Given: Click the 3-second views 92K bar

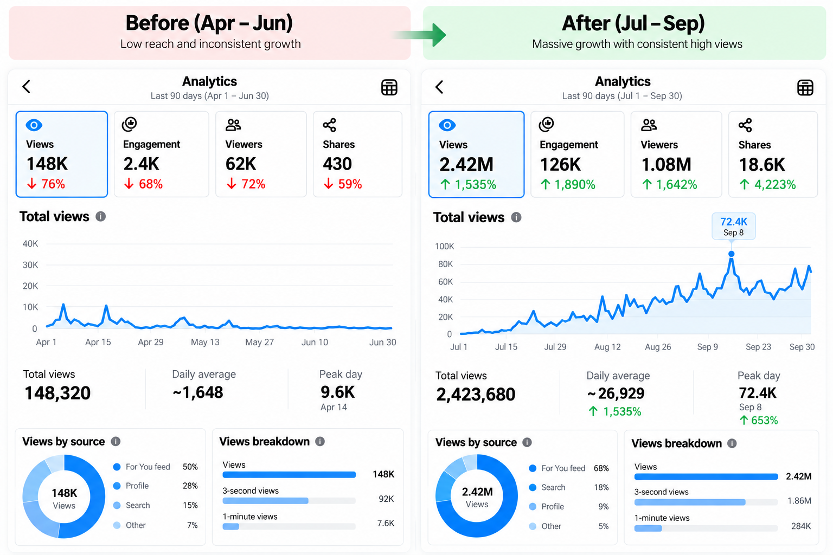Looking at the screenshot, I should [289, 501].
